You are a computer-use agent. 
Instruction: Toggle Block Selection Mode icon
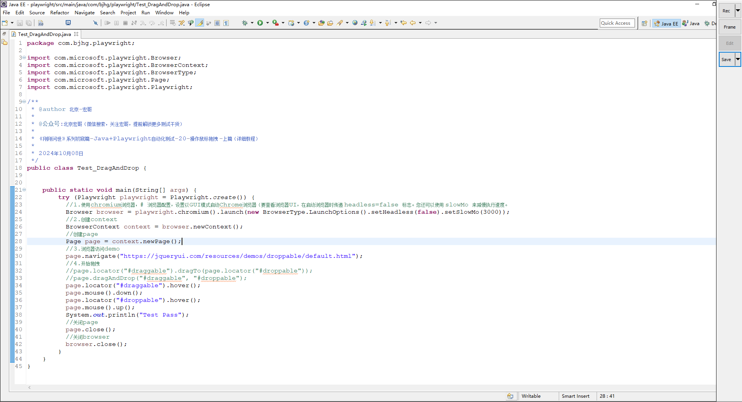(x=217, y=23)
